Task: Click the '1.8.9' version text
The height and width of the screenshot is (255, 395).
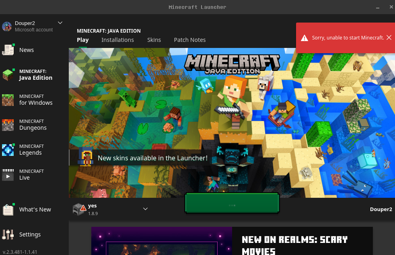Action: pyautogui.click(x=93, y=214)
